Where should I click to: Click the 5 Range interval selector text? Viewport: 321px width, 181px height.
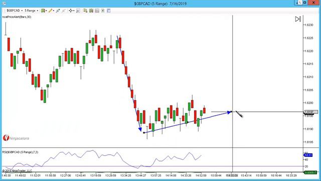(30, 11)
